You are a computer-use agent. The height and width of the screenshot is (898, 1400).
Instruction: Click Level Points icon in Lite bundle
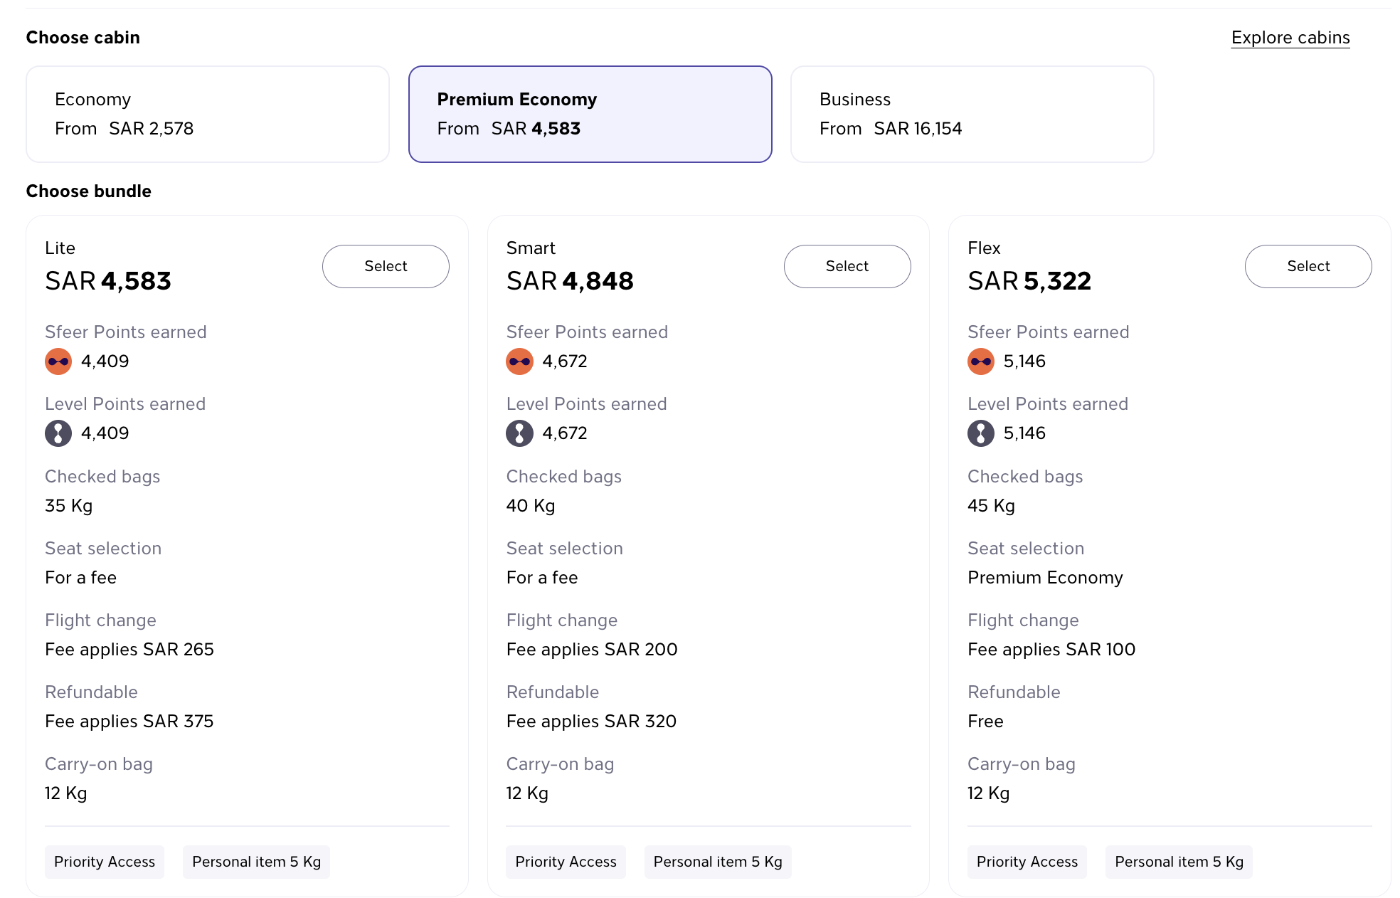(x=58, y=433)
